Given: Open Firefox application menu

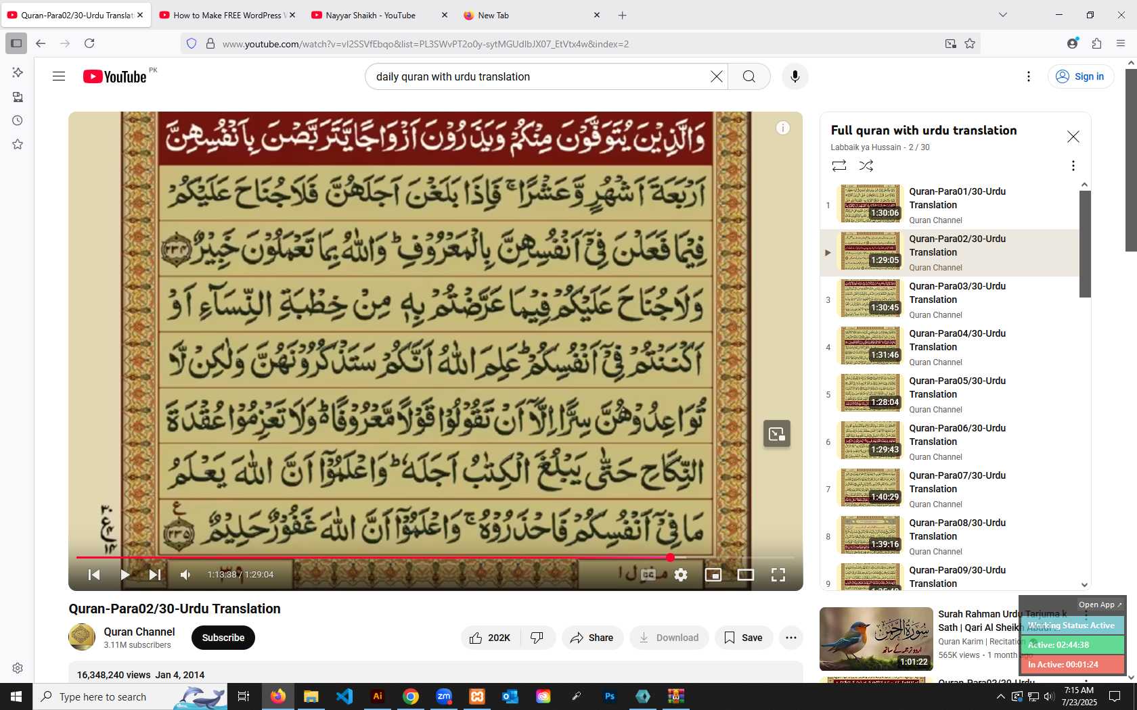Looking at the screenshot, I should click(x=1121, y=43).
